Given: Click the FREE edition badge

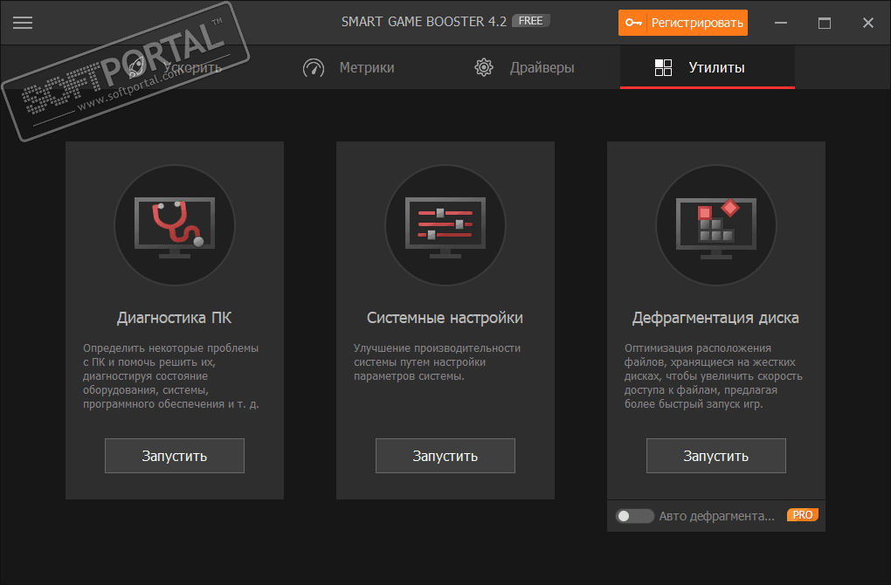Looking at the screenshot, I should (531, 21).
